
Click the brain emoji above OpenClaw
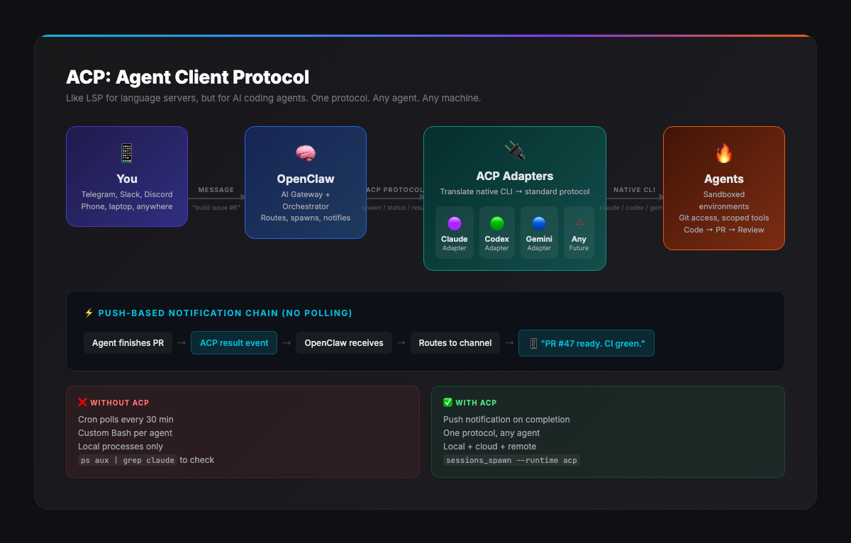(306, 152)
